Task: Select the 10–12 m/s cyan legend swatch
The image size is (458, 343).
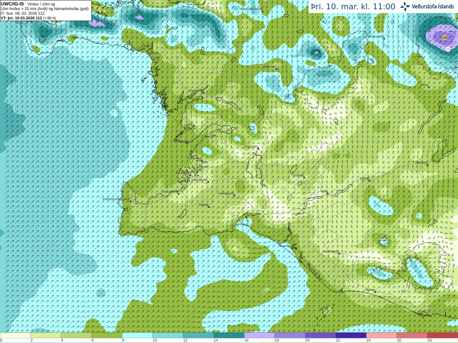Action: click(168, 335)
